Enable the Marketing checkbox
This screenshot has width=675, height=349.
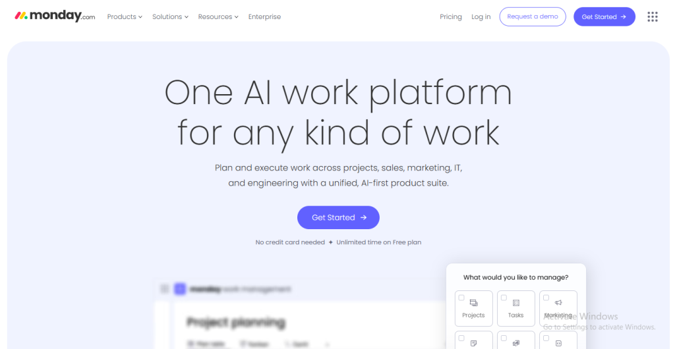point(546,298)
